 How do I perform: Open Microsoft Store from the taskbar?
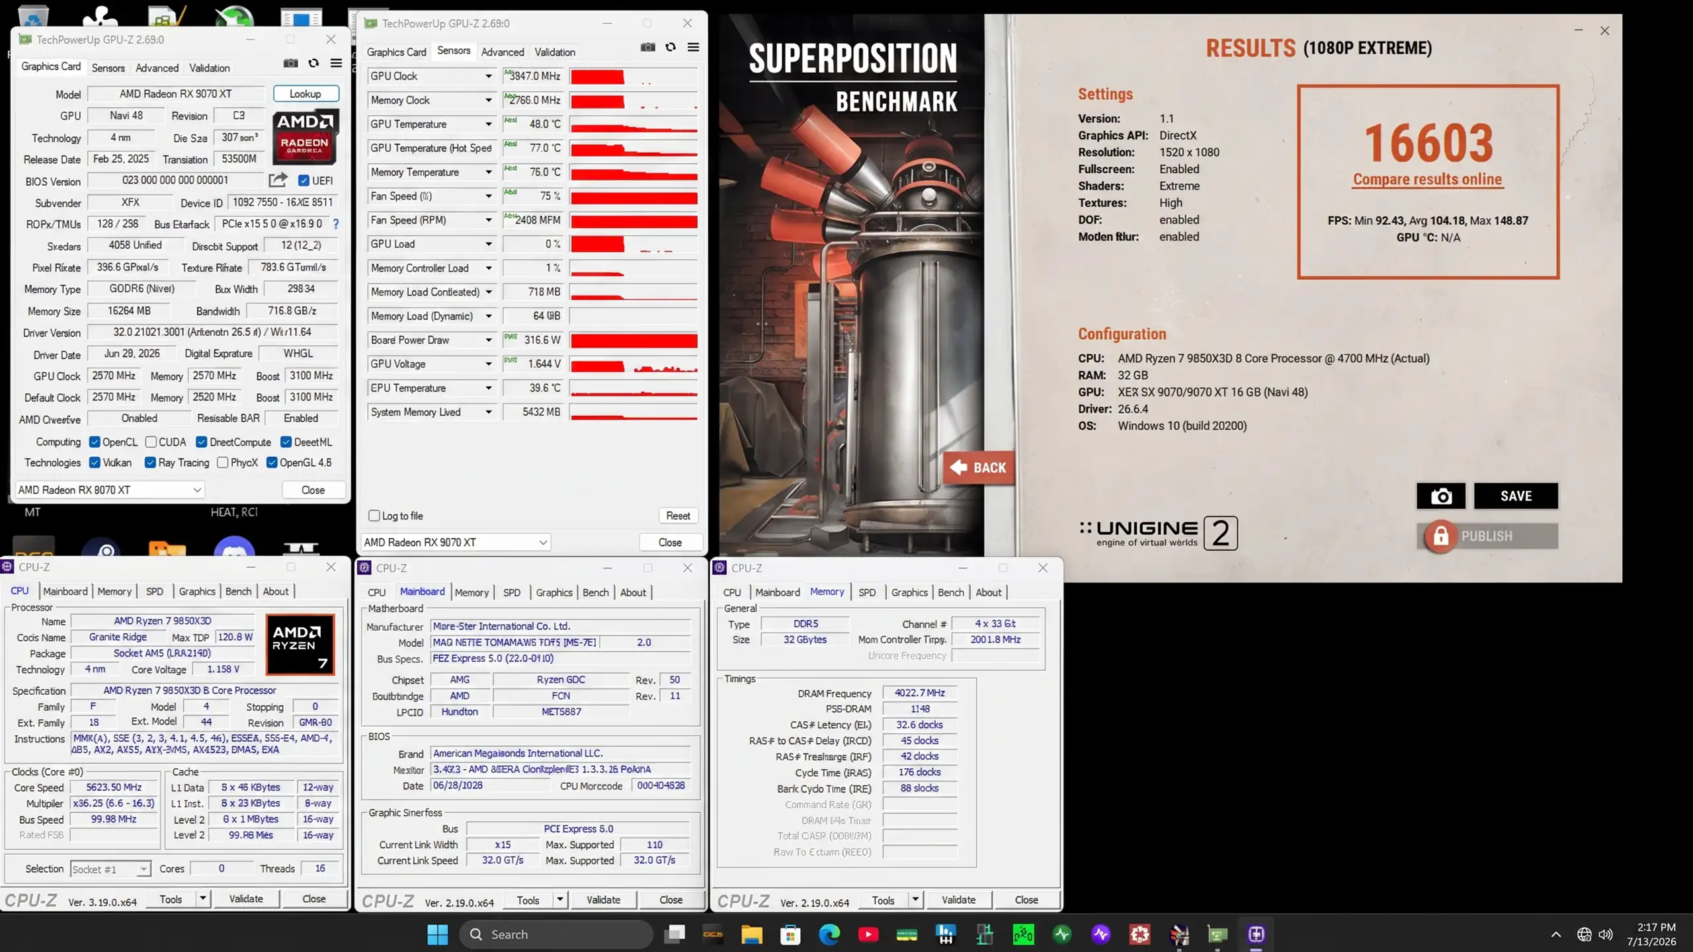point(790,934)
